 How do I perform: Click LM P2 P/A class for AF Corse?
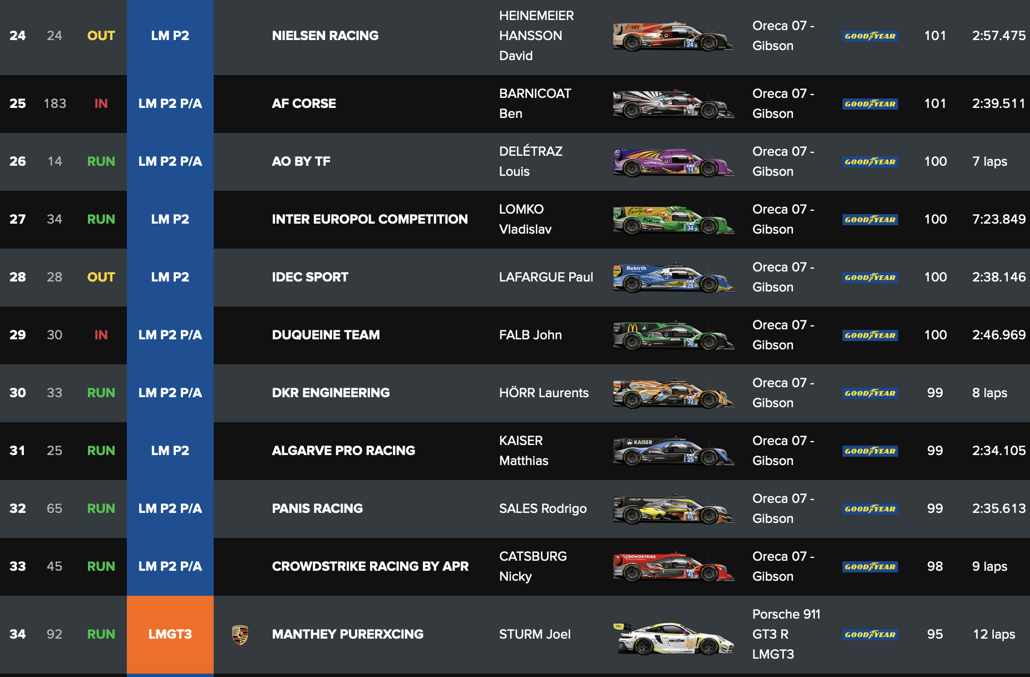pyautogui.click(x=170, y=104)
